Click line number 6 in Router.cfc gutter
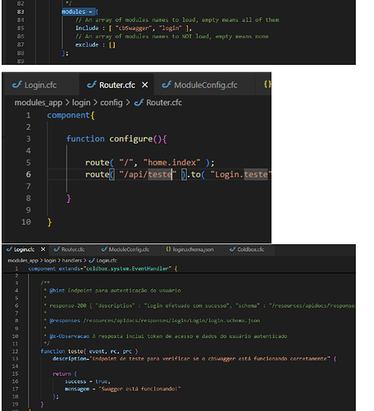Image resolution: width=374 pixels, height=411 pixels. coord(28,174)
